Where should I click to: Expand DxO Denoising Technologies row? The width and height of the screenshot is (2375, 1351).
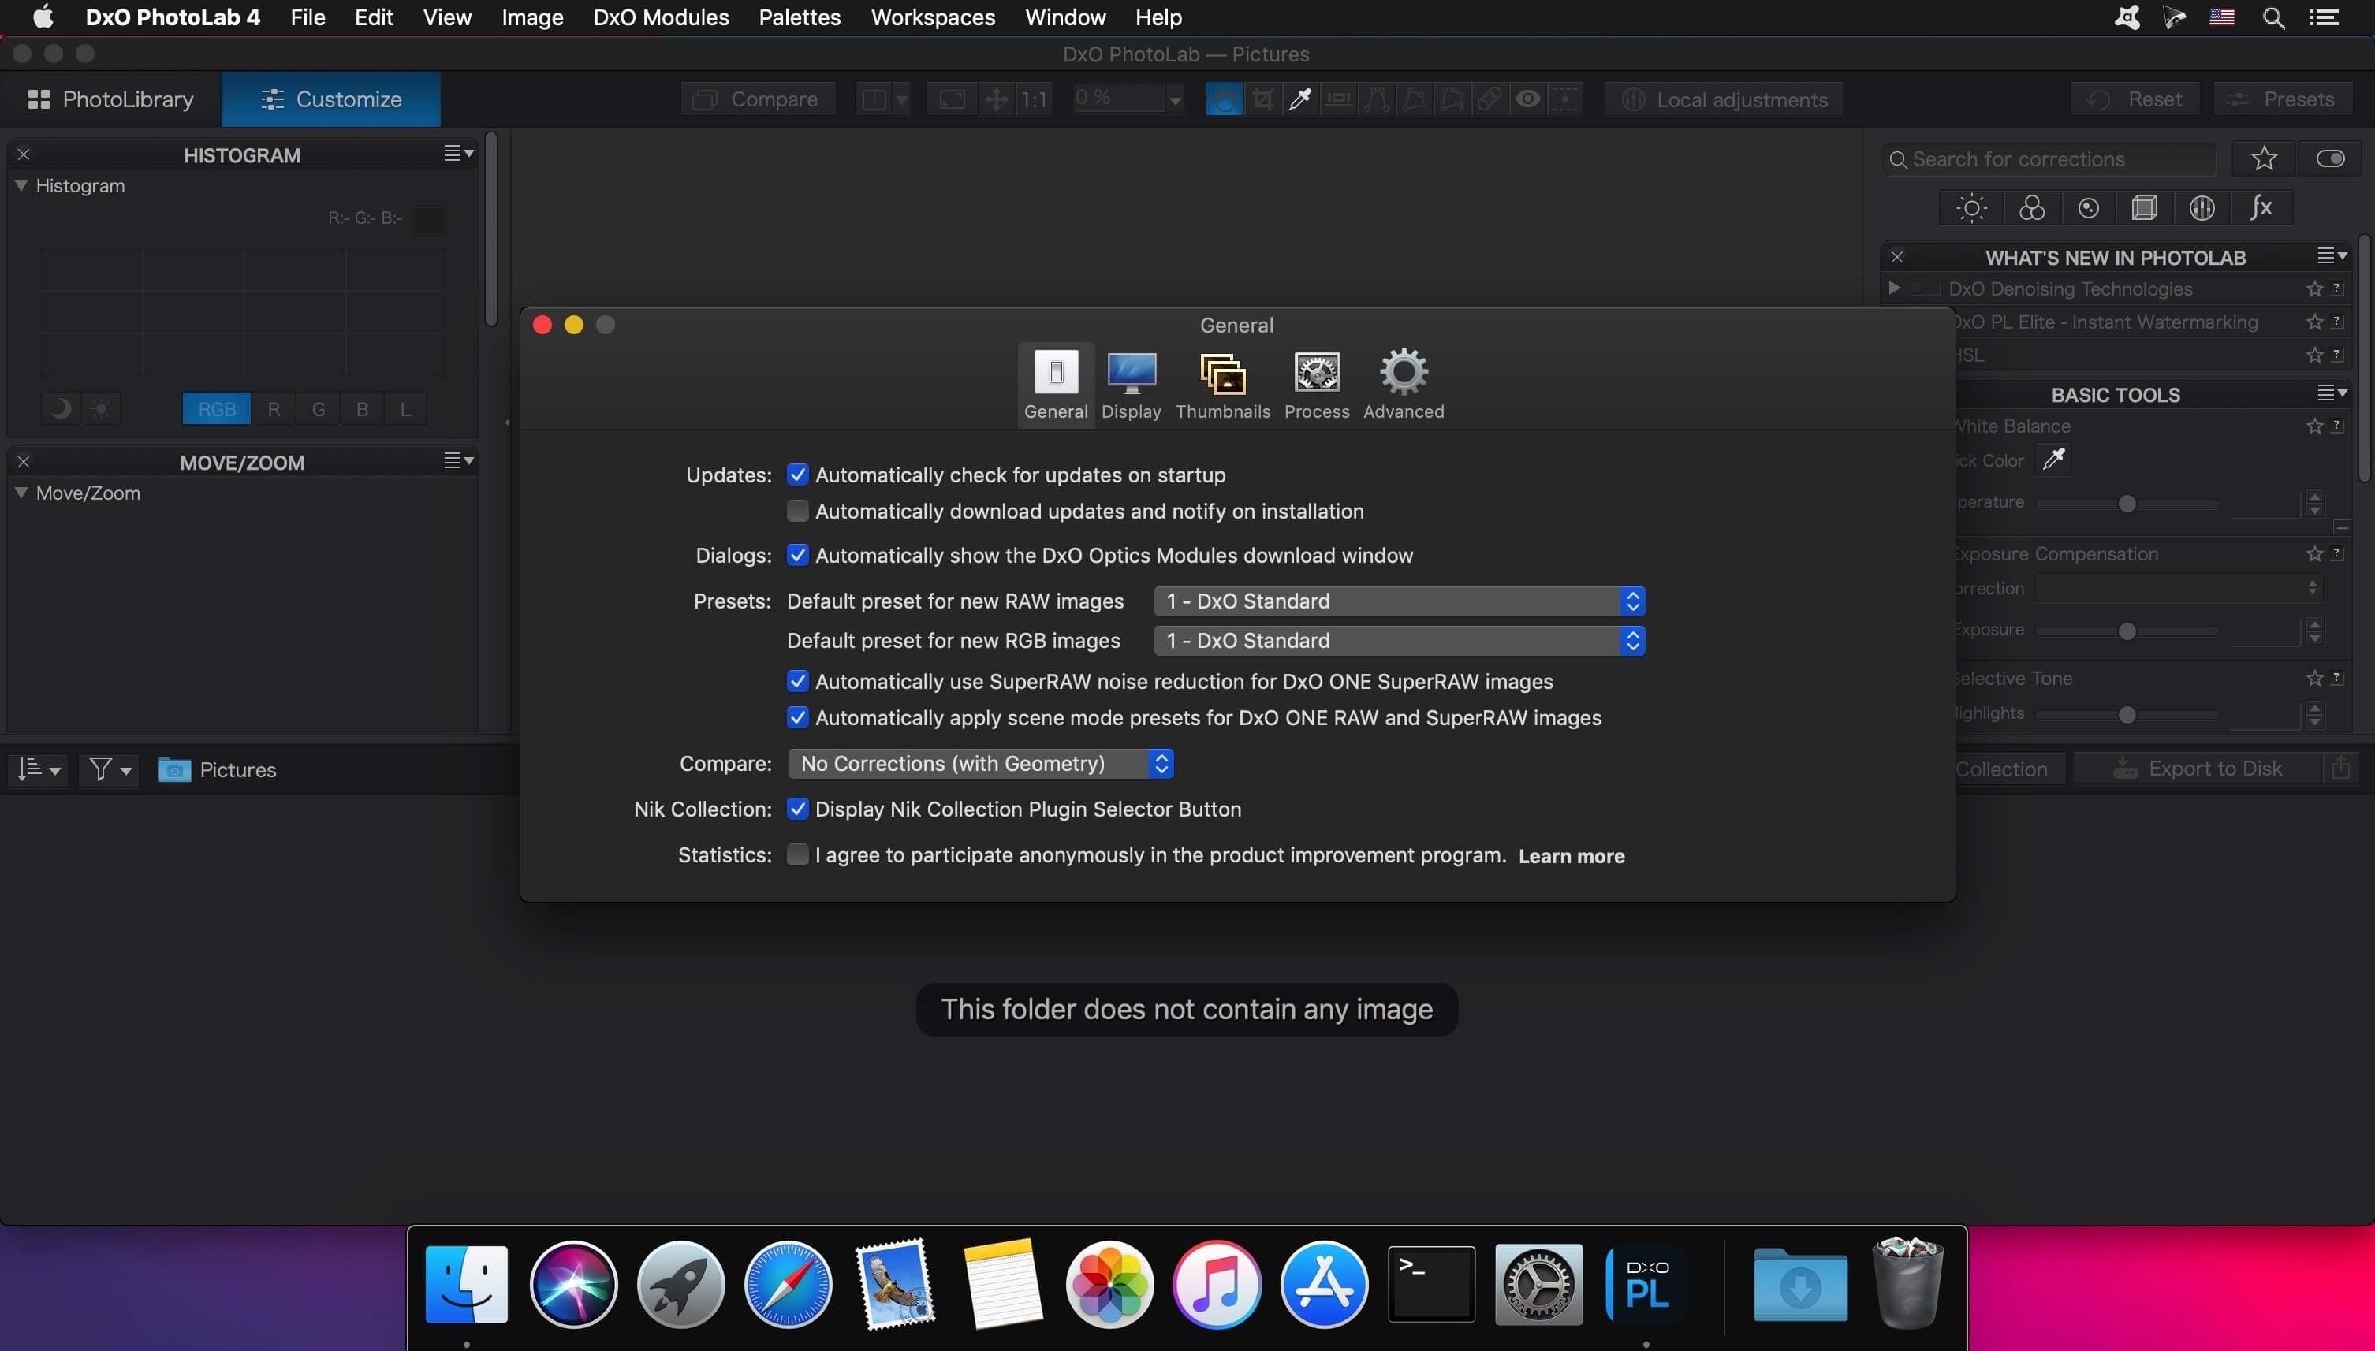(1894, 288)
